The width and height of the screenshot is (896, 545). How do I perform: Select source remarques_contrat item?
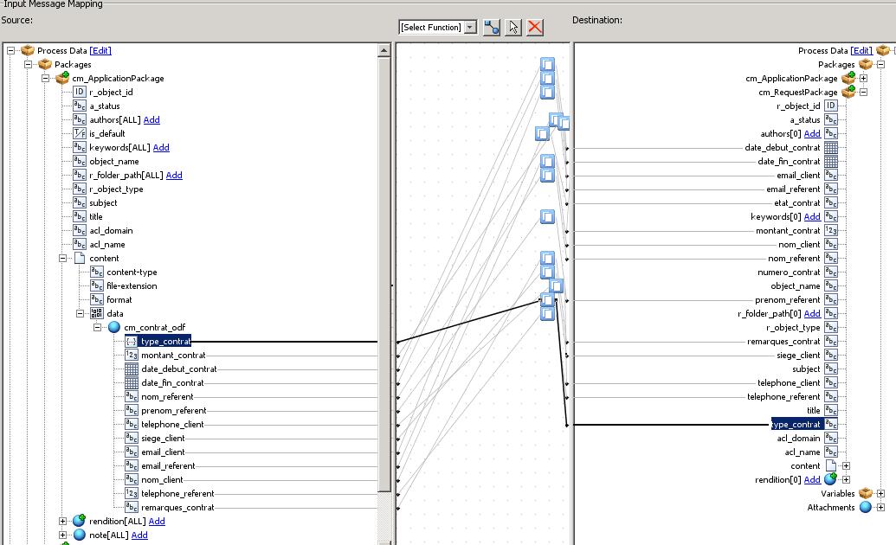[x=177, y=507]
